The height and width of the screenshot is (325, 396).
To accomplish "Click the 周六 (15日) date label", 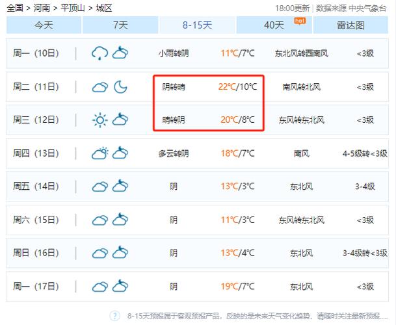I will [36, 220].
